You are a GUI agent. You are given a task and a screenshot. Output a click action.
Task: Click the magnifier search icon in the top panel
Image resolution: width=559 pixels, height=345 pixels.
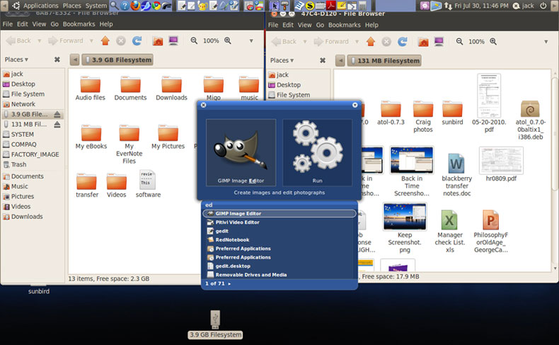coord(115,6)
